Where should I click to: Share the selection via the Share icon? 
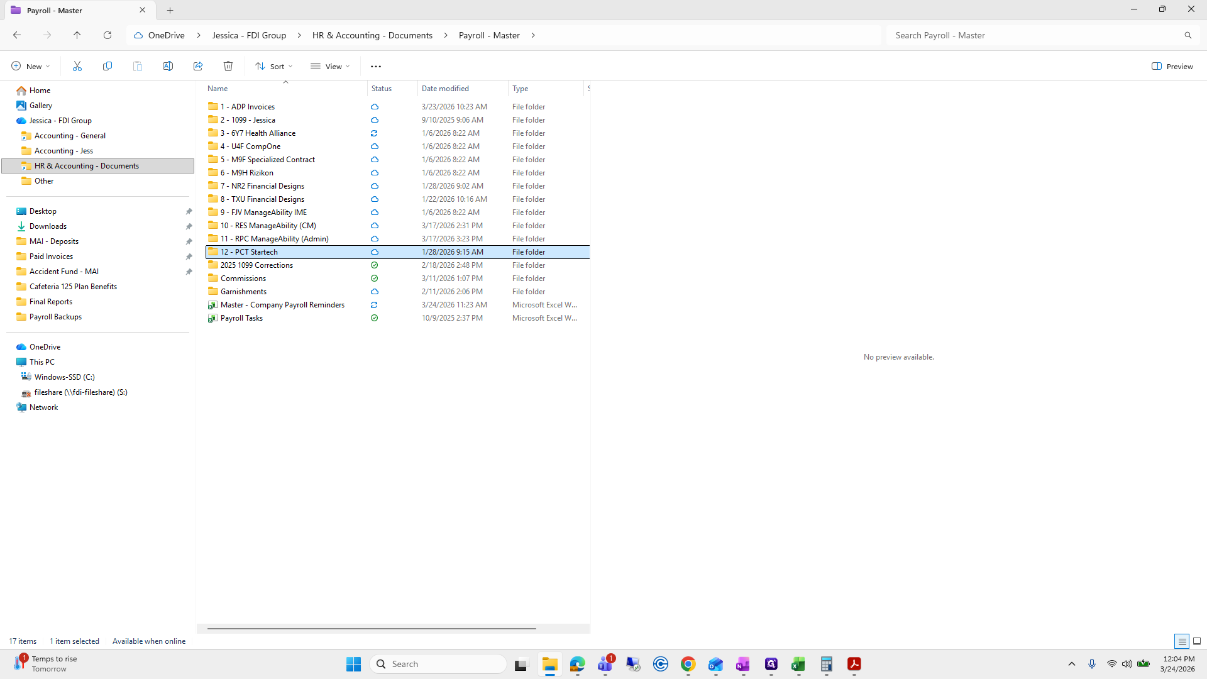click(198, 66)
